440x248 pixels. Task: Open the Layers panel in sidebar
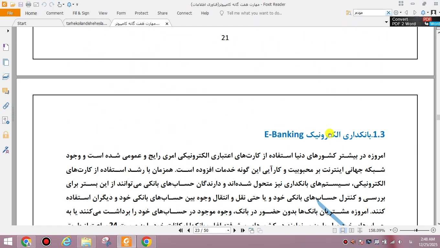(6, 77)
